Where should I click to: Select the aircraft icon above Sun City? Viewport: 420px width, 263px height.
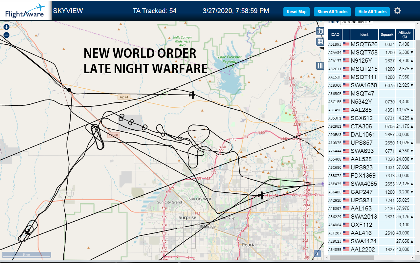(x=261, y=196)
